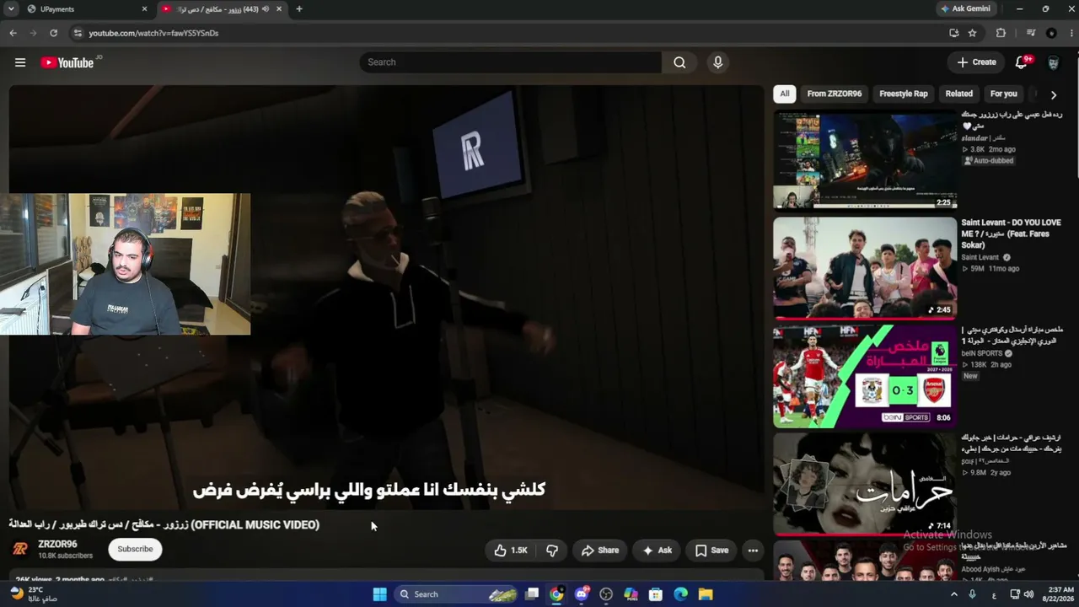Image resolution: width=1079 pixels, height=607 pixels.
Task: Open the weather widget showing 23°C
Action: 35,594
